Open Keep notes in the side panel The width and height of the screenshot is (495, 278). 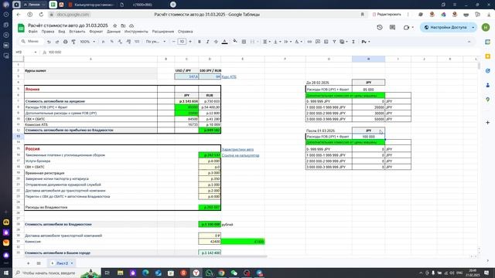click(x=488, y=56)
